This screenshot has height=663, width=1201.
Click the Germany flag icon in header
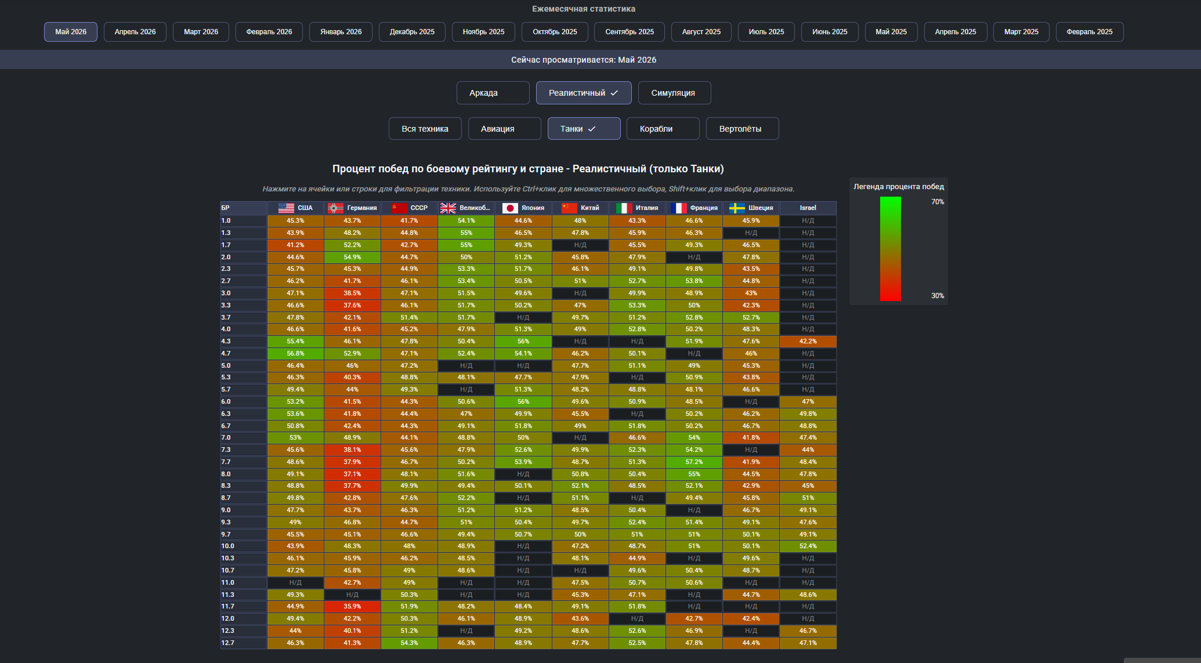(x=335, y=208)
